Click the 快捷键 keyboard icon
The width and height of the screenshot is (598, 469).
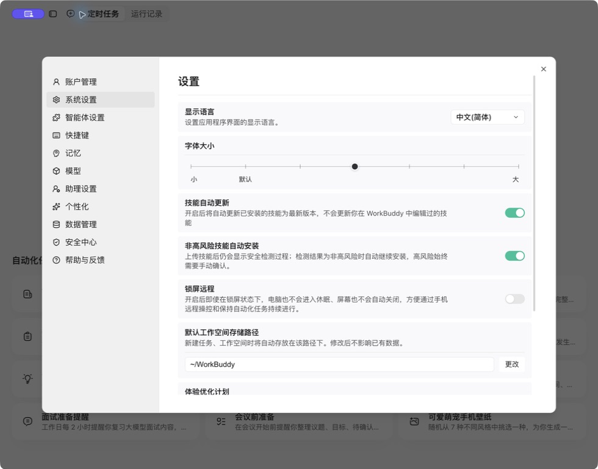(x=56, y=135)
